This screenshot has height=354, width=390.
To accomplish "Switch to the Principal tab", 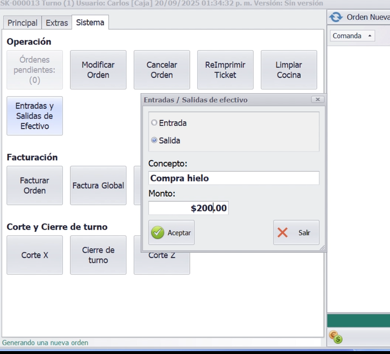I will coord(22,23).
